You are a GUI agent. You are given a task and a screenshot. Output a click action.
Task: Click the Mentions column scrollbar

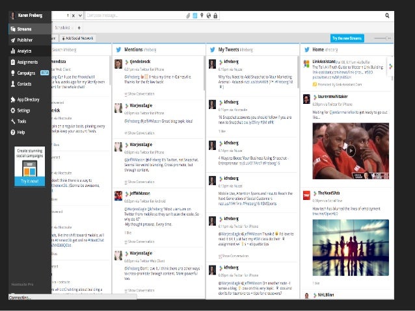204,73
